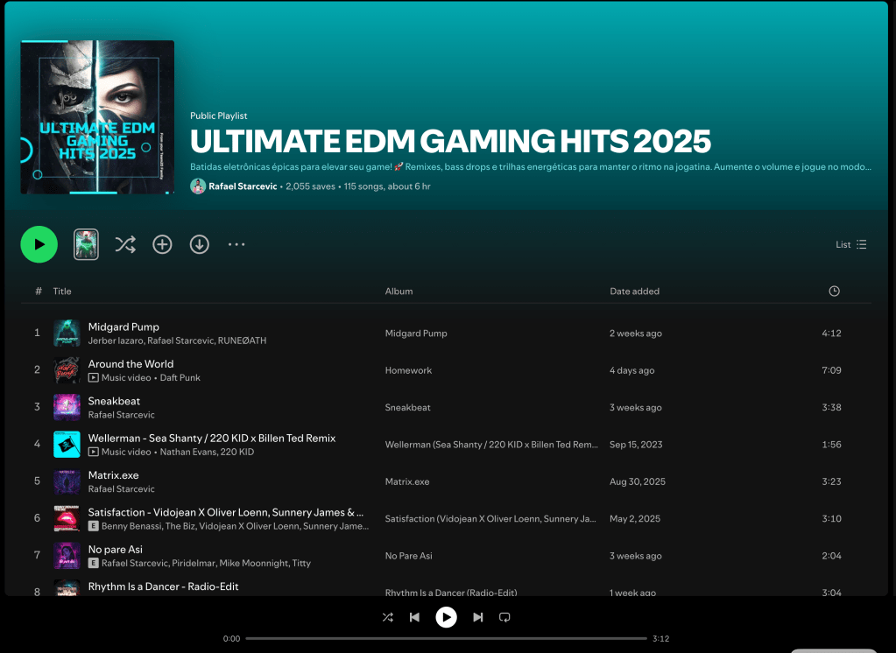Click No pare Asi album art
Screen dimensions: 896x653
click(67, 556)
